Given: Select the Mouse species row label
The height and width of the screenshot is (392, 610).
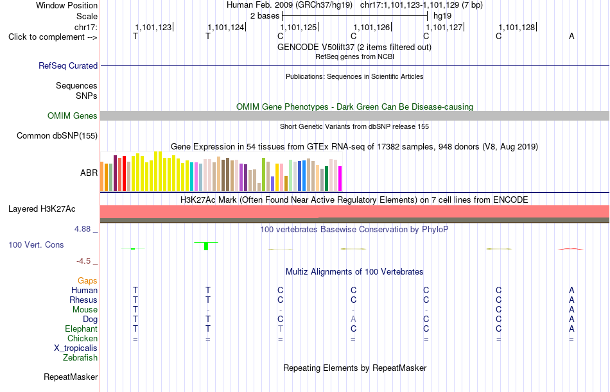Looking at the screenshot, I should tap(85, 309).
